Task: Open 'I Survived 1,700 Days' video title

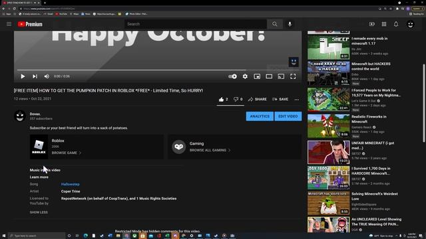Action: [371, 171]
